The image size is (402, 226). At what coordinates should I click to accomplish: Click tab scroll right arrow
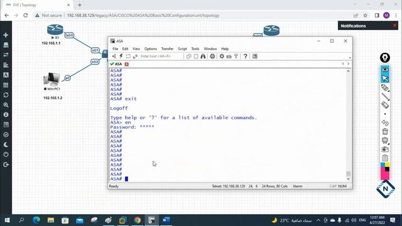click(x=348, y=64)
